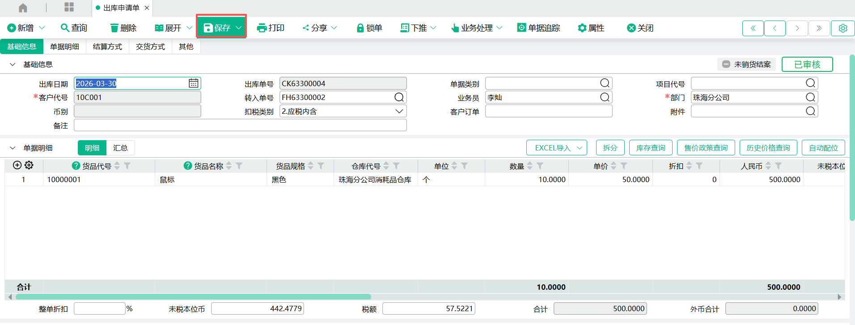Click the search icon in the 业务员 field

tap(605, 97)
